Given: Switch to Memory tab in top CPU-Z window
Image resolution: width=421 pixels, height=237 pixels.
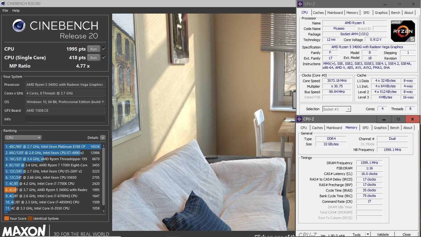Looking at the screenshot, I should (x=352, y=13).
